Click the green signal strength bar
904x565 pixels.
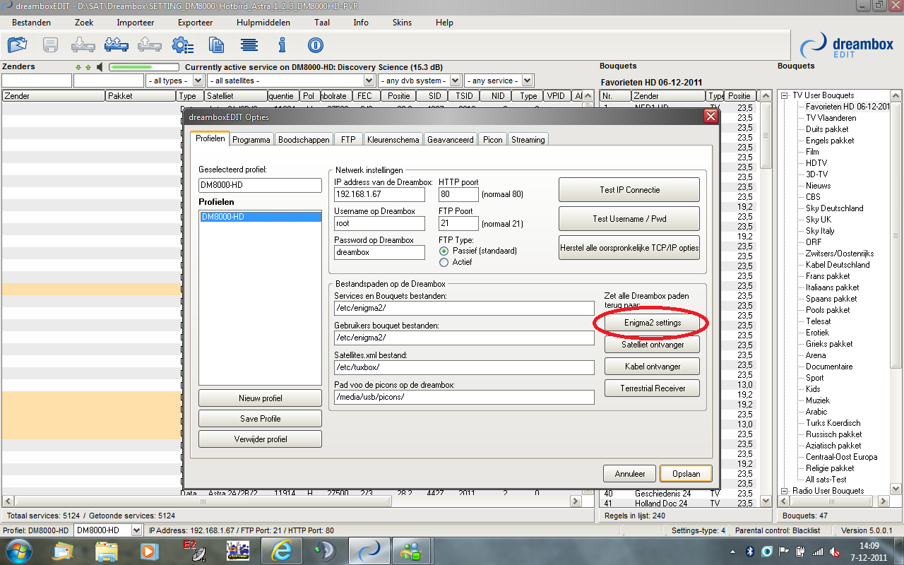145,68
